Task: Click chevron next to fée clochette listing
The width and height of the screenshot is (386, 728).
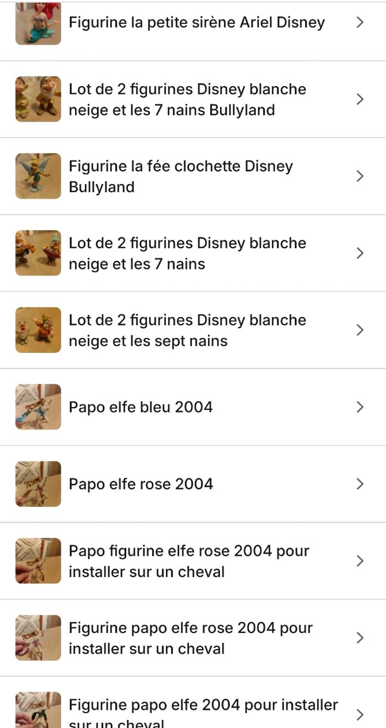Action: click(360, 176)
